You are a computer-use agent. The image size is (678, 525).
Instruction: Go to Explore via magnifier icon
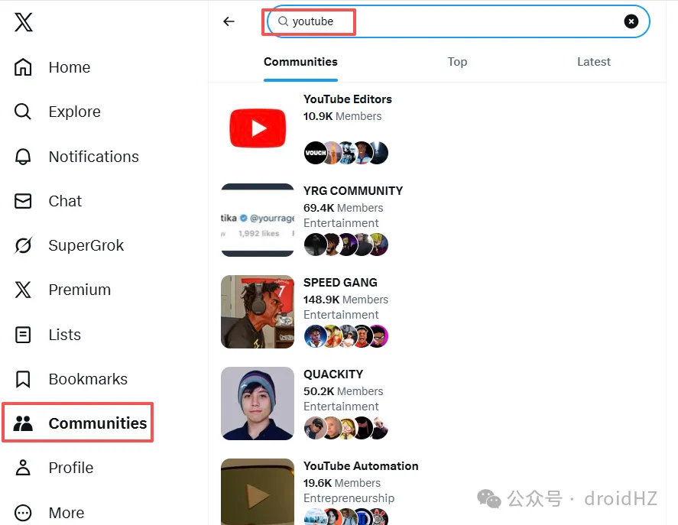pos(24,112)
